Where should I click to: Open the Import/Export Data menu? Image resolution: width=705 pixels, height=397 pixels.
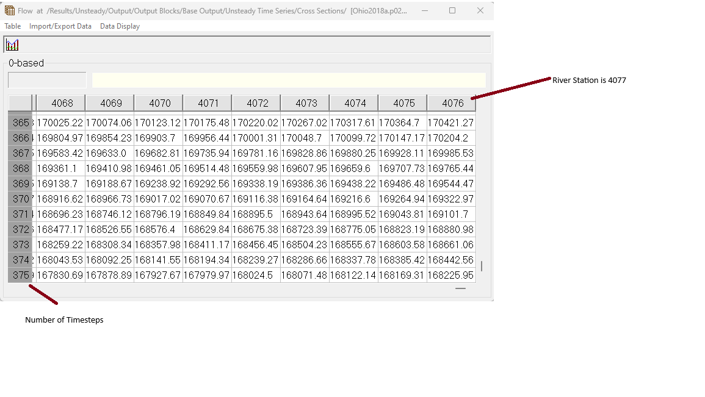click(60, 26)
